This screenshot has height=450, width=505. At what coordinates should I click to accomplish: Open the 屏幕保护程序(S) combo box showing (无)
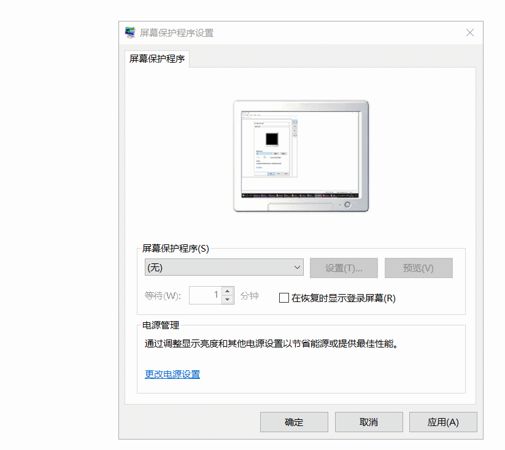(224, 267)
